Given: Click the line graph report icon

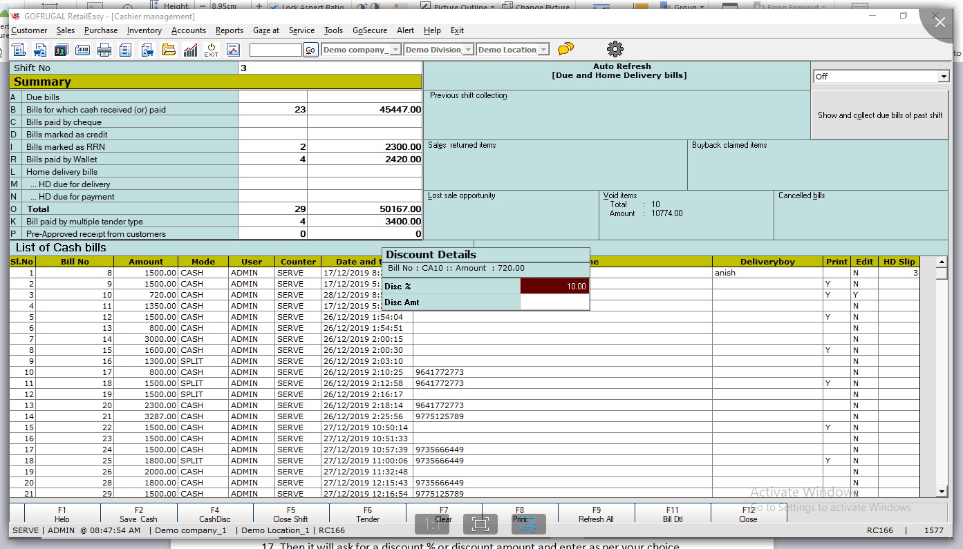Looking at the screenshot, I should (233, 50).
